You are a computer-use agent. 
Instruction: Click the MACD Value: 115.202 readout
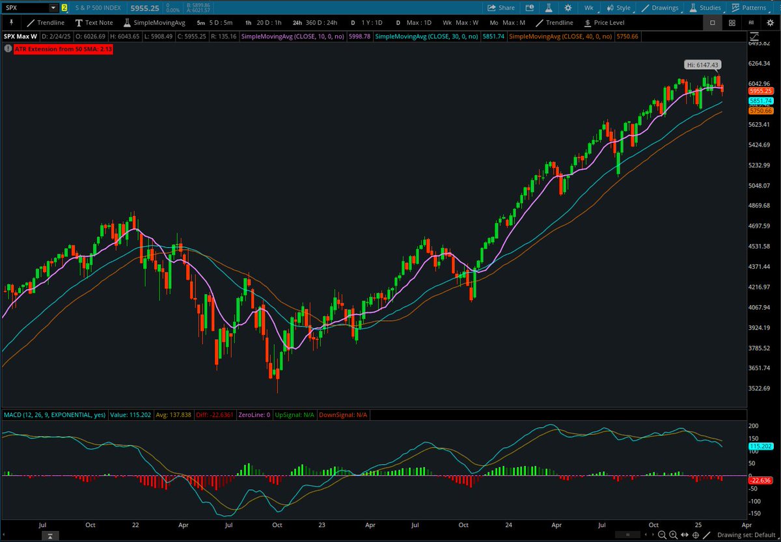tap(131, 414)
